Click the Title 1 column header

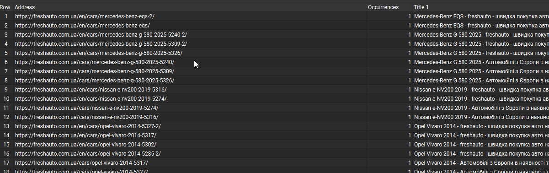click(421, 7)
